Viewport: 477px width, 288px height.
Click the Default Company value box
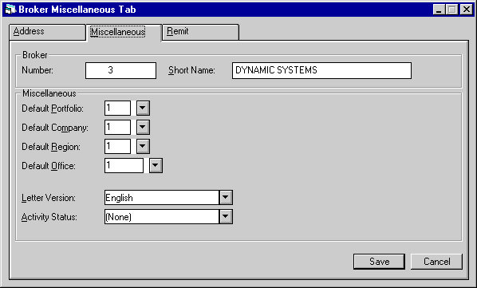(118, 128)
